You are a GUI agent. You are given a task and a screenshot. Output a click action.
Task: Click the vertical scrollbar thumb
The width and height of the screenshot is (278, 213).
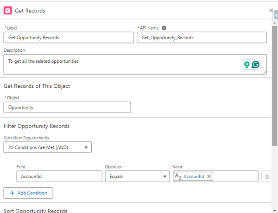tap(275, 86)
